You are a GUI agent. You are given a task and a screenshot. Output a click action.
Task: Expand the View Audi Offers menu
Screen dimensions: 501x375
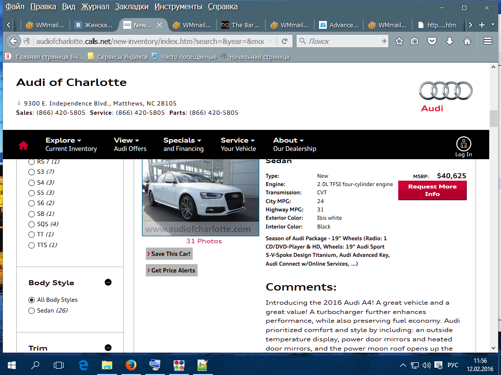pos(130,145)
